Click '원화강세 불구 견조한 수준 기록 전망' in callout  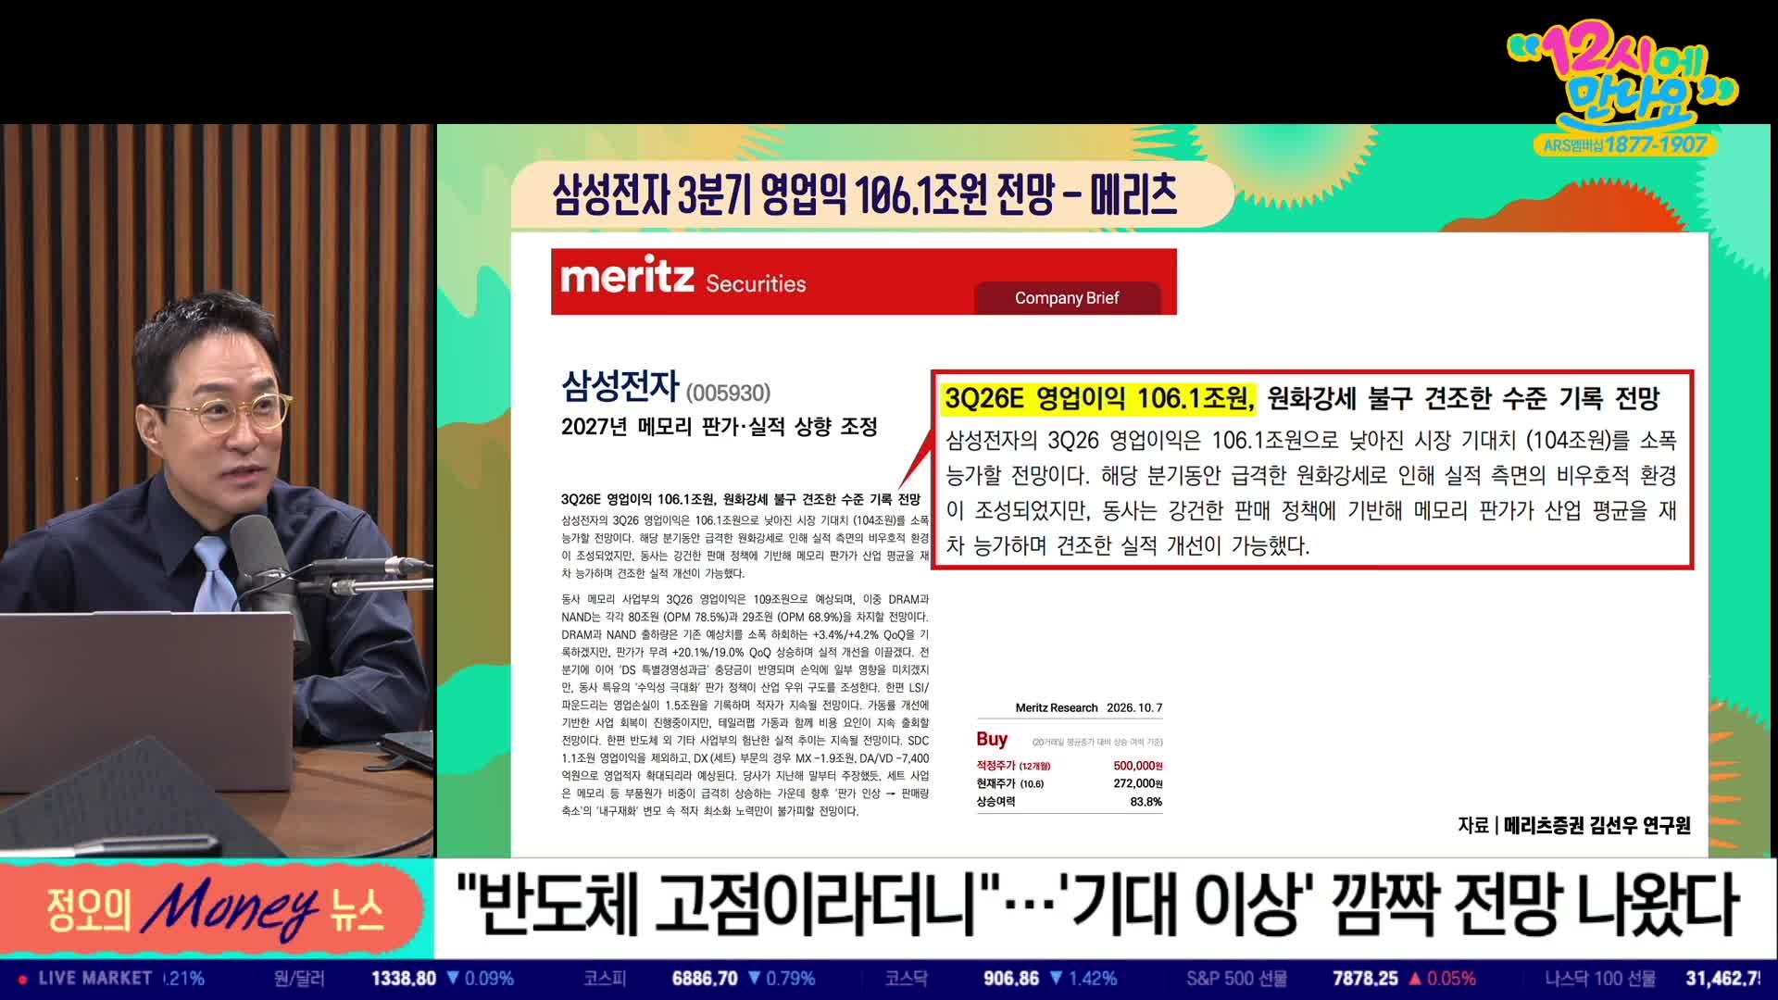pos(1463,398)
